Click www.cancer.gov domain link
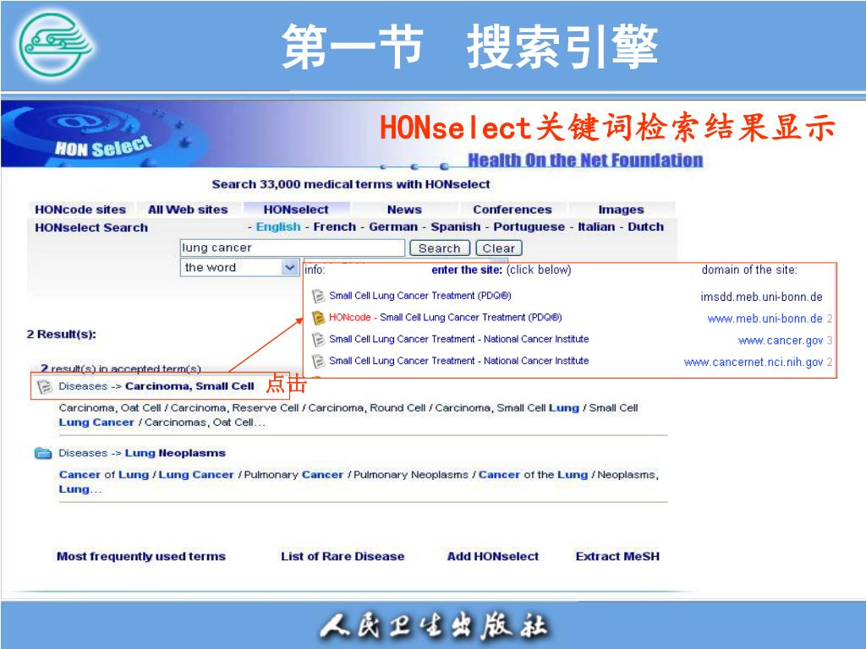Viewport: 866px width, 649px height. click(x=781, y=341)
